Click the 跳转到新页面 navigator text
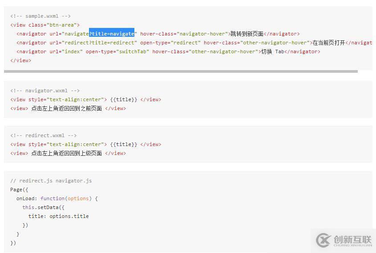The height and width of the screenshot is (253, 376). coord(247,34)
